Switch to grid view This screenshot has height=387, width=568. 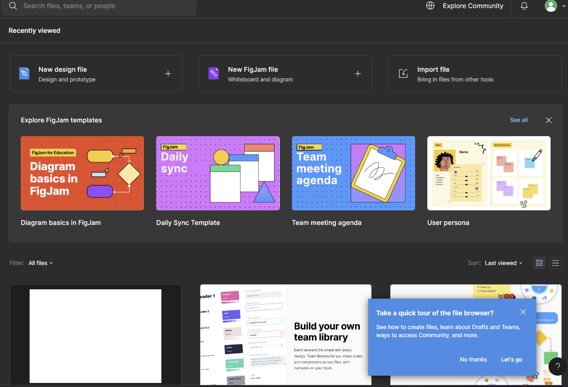pos(539,263)
